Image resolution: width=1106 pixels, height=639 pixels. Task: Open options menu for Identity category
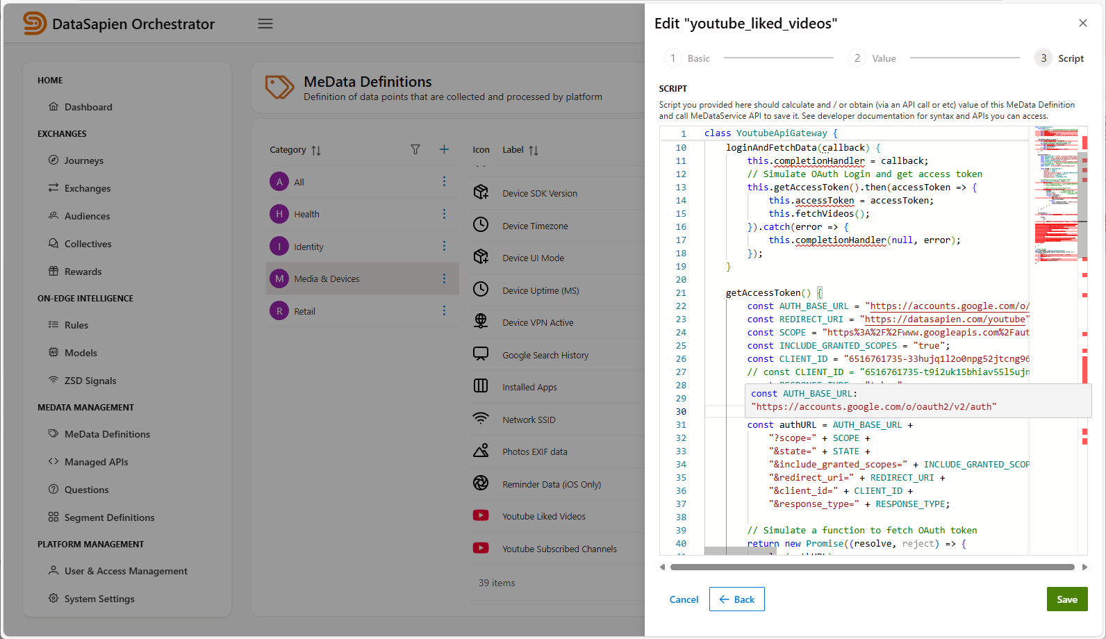coord(444,246)
